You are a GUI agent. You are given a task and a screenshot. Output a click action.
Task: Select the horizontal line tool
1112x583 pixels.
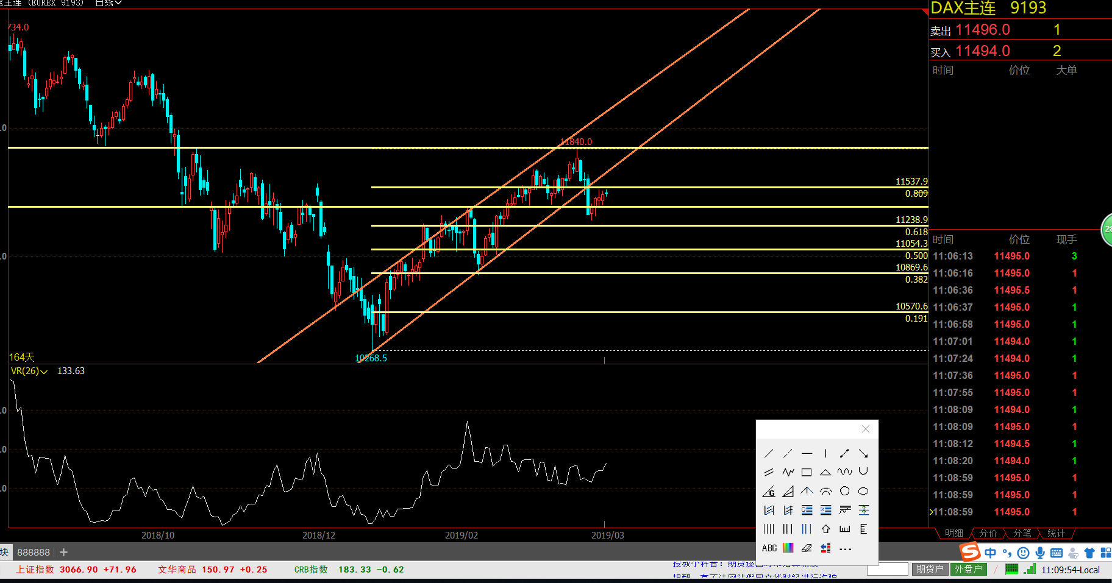pos(807,453)
